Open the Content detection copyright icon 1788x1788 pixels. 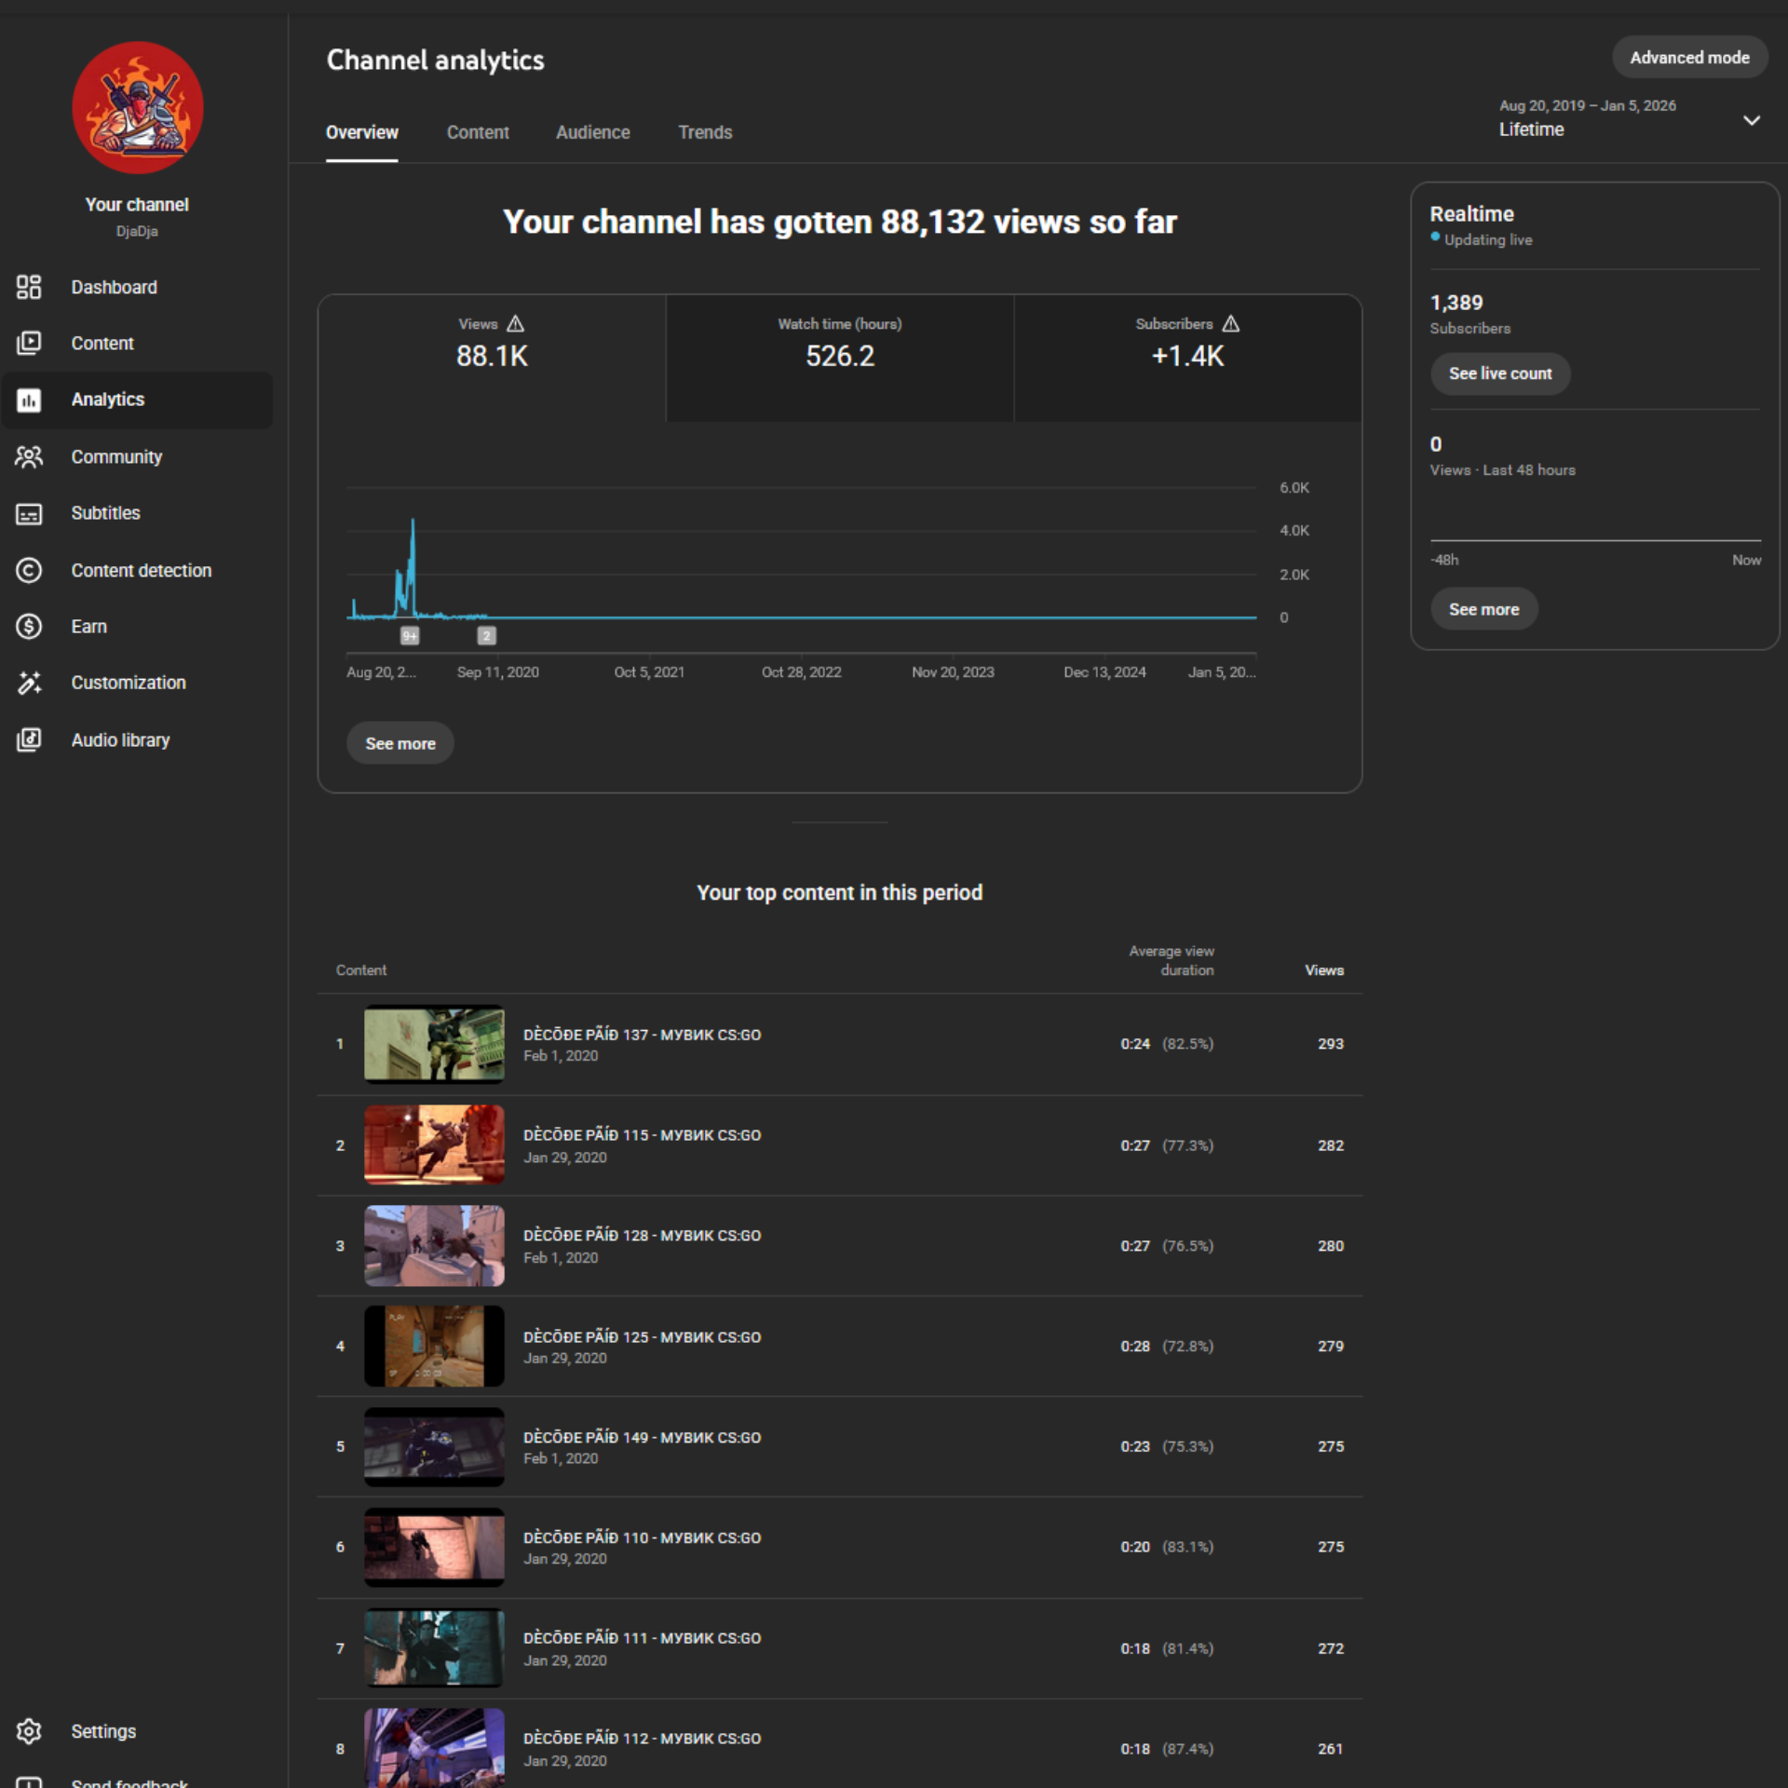coord(29,570)
